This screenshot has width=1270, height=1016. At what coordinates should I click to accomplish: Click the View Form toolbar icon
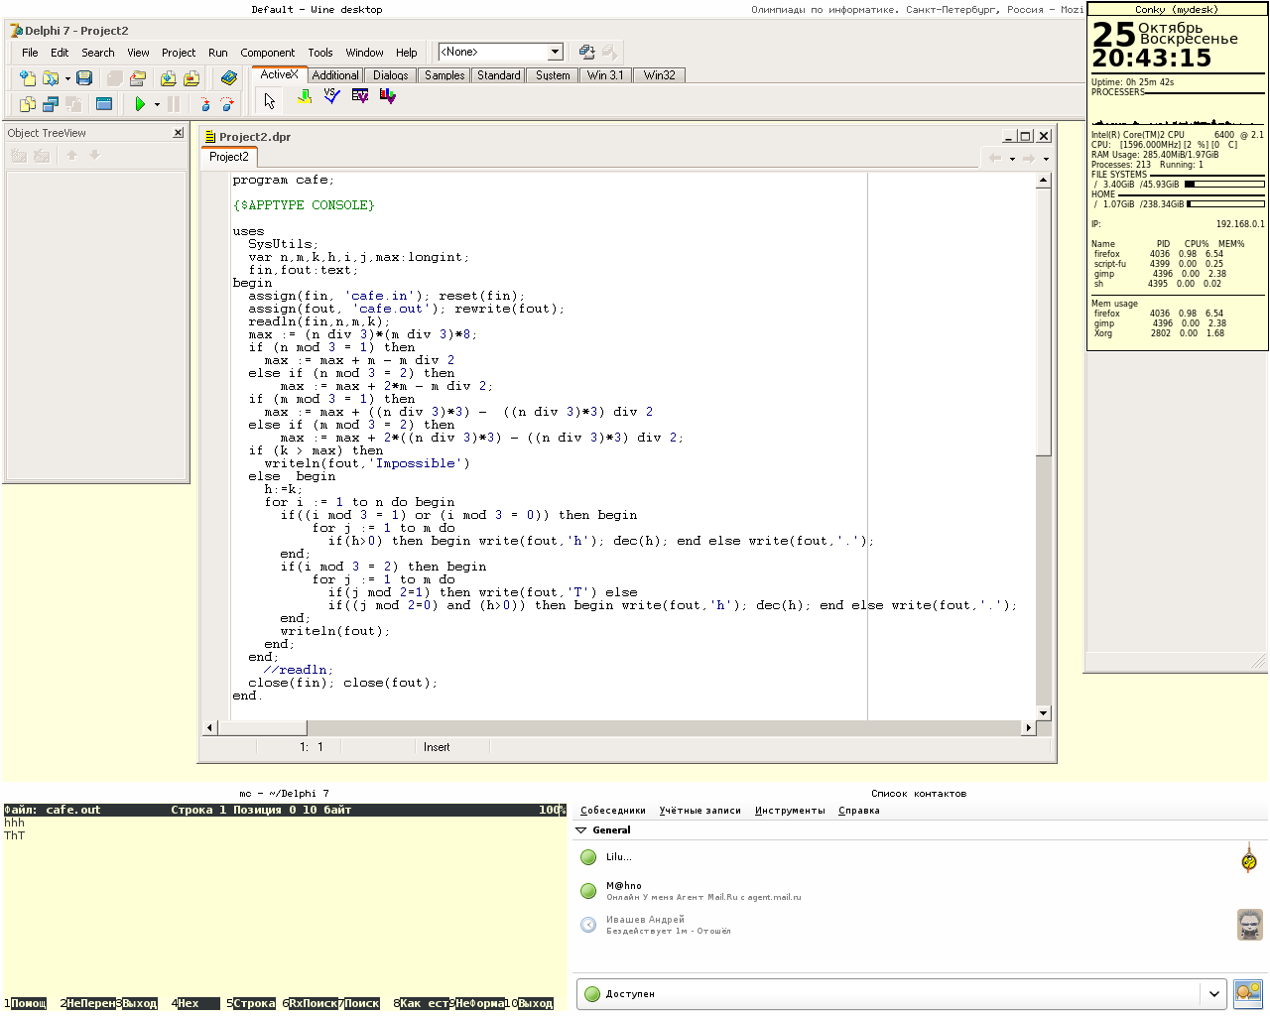(50, 103)
